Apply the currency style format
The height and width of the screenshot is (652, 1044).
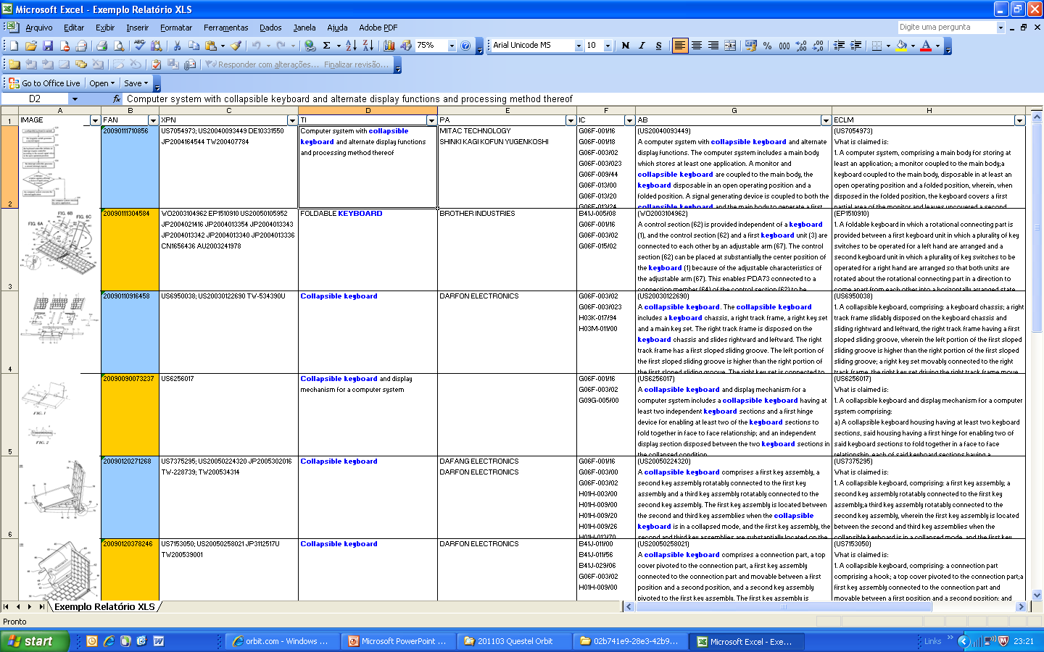tap(751, 45)
